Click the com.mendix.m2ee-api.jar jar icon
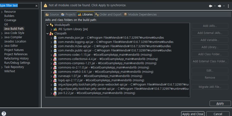The image size is (232, 116). click(x=55, y=46)
